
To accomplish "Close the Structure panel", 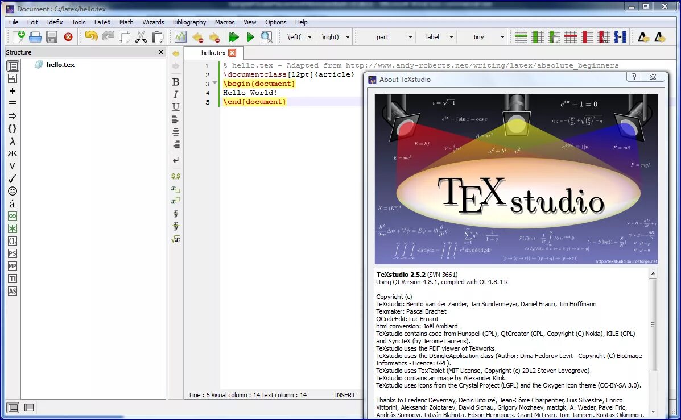I will pos(161,52).
